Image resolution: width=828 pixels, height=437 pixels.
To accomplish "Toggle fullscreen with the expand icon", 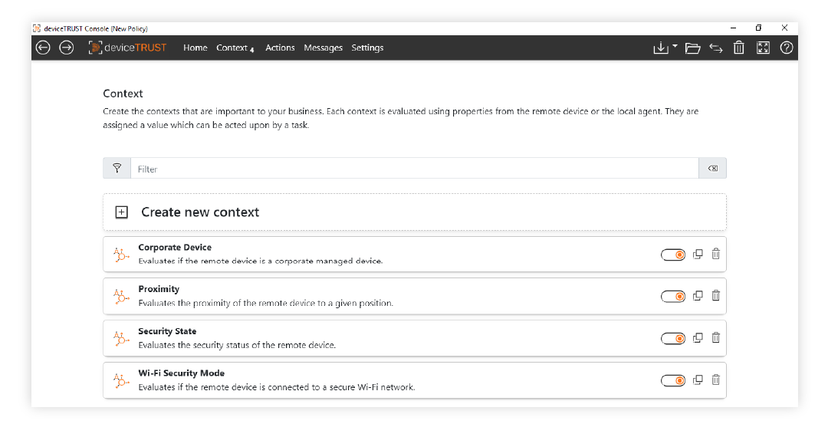I will (x=762, y=48).
